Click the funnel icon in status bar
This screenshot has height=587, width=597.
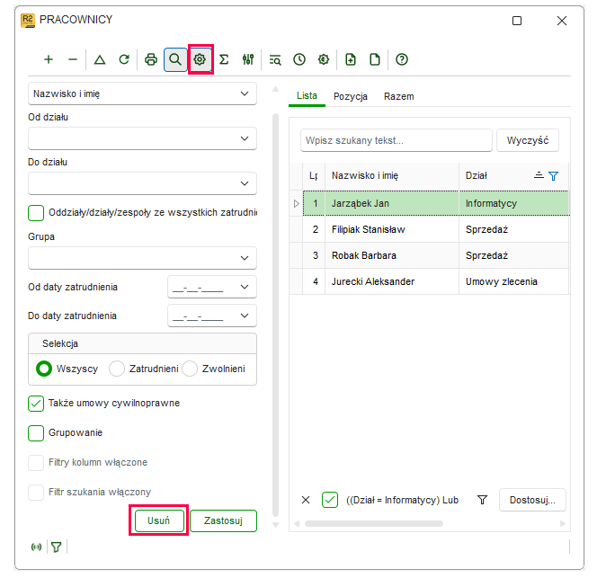click(57, 547)
